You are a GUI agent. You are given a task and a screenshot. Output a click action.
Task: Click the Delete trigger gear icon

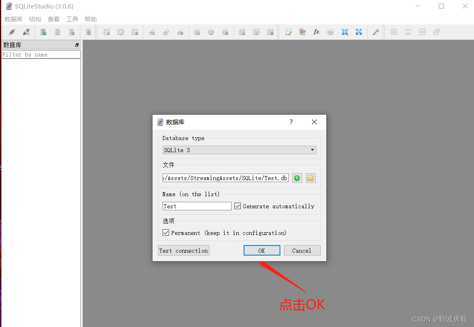click(x=225, y=32)
